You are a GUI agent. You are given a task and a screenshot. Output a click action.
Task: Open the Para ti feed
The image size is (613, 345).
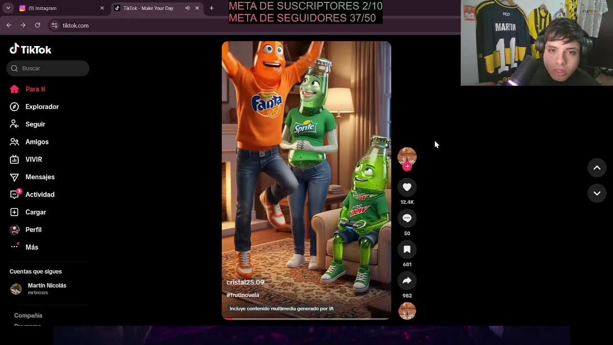click(27, 89)
